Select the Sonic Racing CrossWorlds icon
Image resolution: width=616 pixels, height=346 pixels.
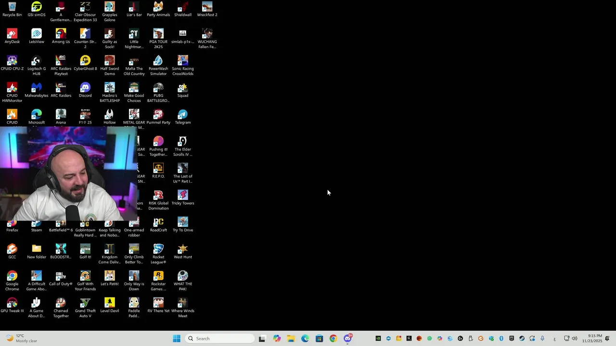(183, 65)
